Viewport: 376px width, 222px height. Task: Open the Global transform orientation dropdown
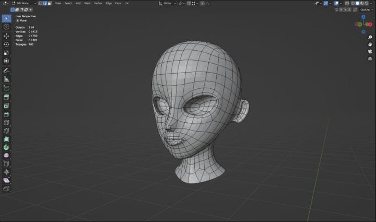coord(167,3)
